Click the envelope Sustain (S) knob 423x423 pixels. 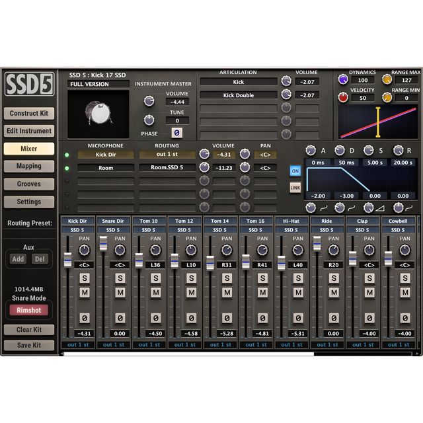(368, 151)
